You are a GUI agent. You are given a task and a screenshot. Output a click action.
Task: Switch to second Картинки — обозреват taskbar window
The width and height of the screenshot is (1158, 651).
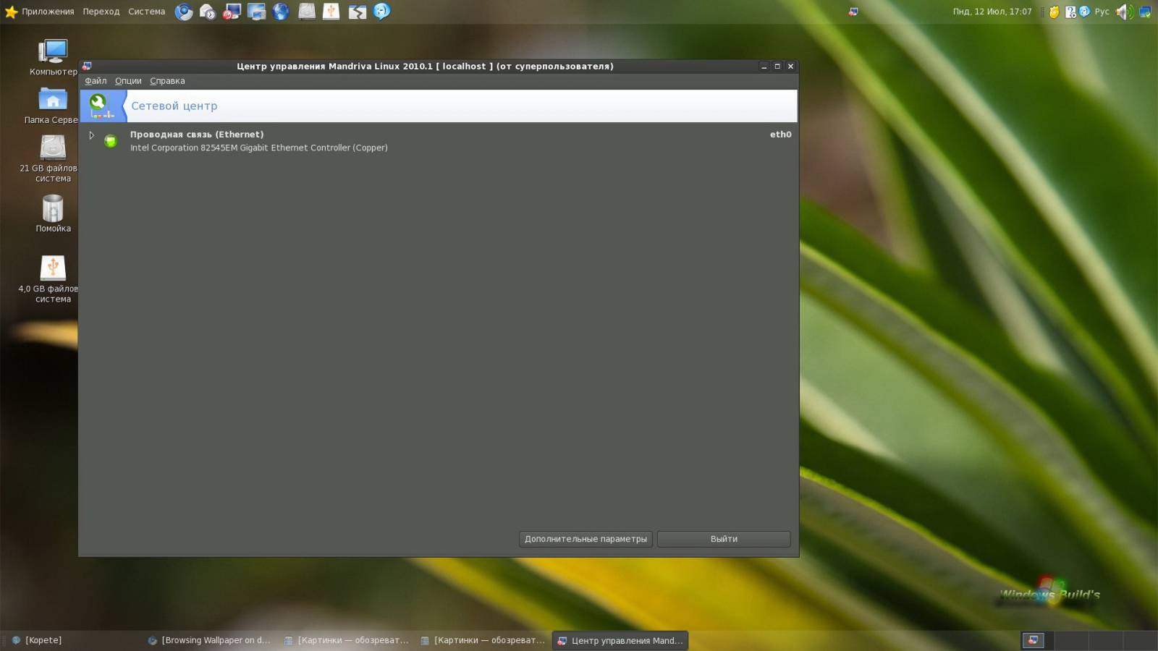pos(483,640)
